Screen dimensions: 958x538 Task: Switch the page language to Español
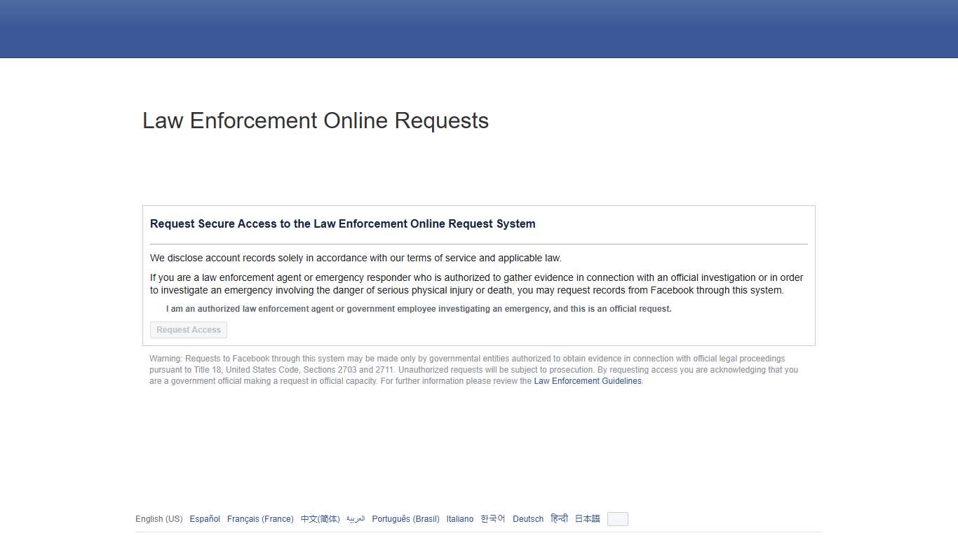pos(204,518)
